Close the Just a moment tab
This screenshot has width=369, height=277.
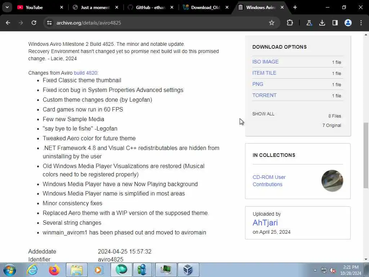pos(117,7)
